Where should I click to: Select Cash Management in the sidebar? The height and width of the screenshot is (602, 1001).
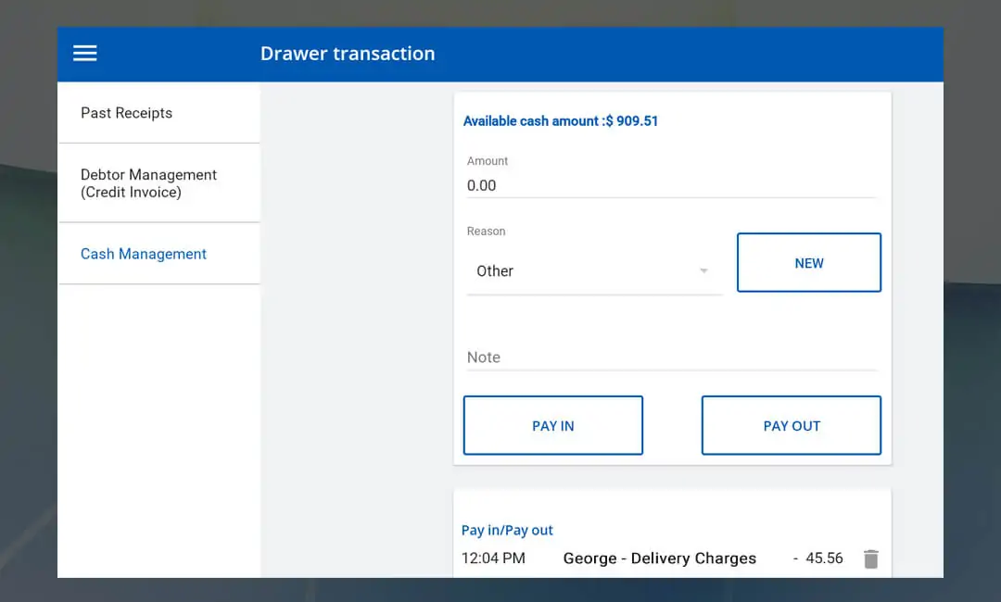coord(144,254)
